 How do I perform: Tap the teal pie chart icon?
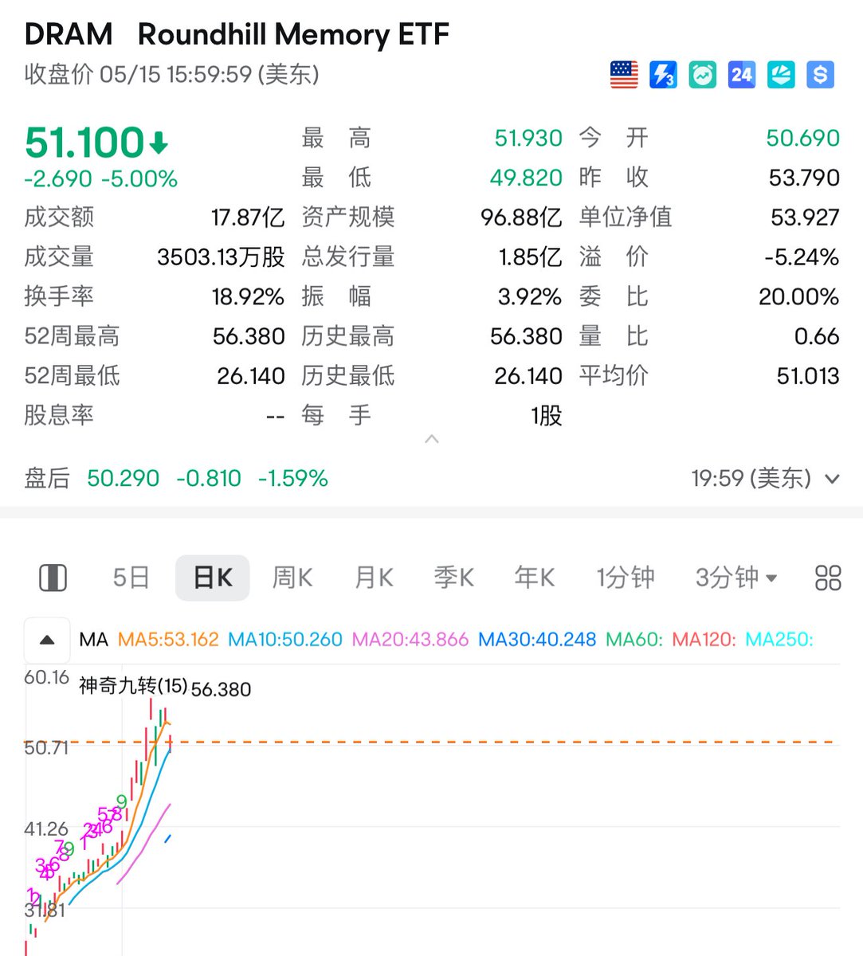(x=781, y=75)
